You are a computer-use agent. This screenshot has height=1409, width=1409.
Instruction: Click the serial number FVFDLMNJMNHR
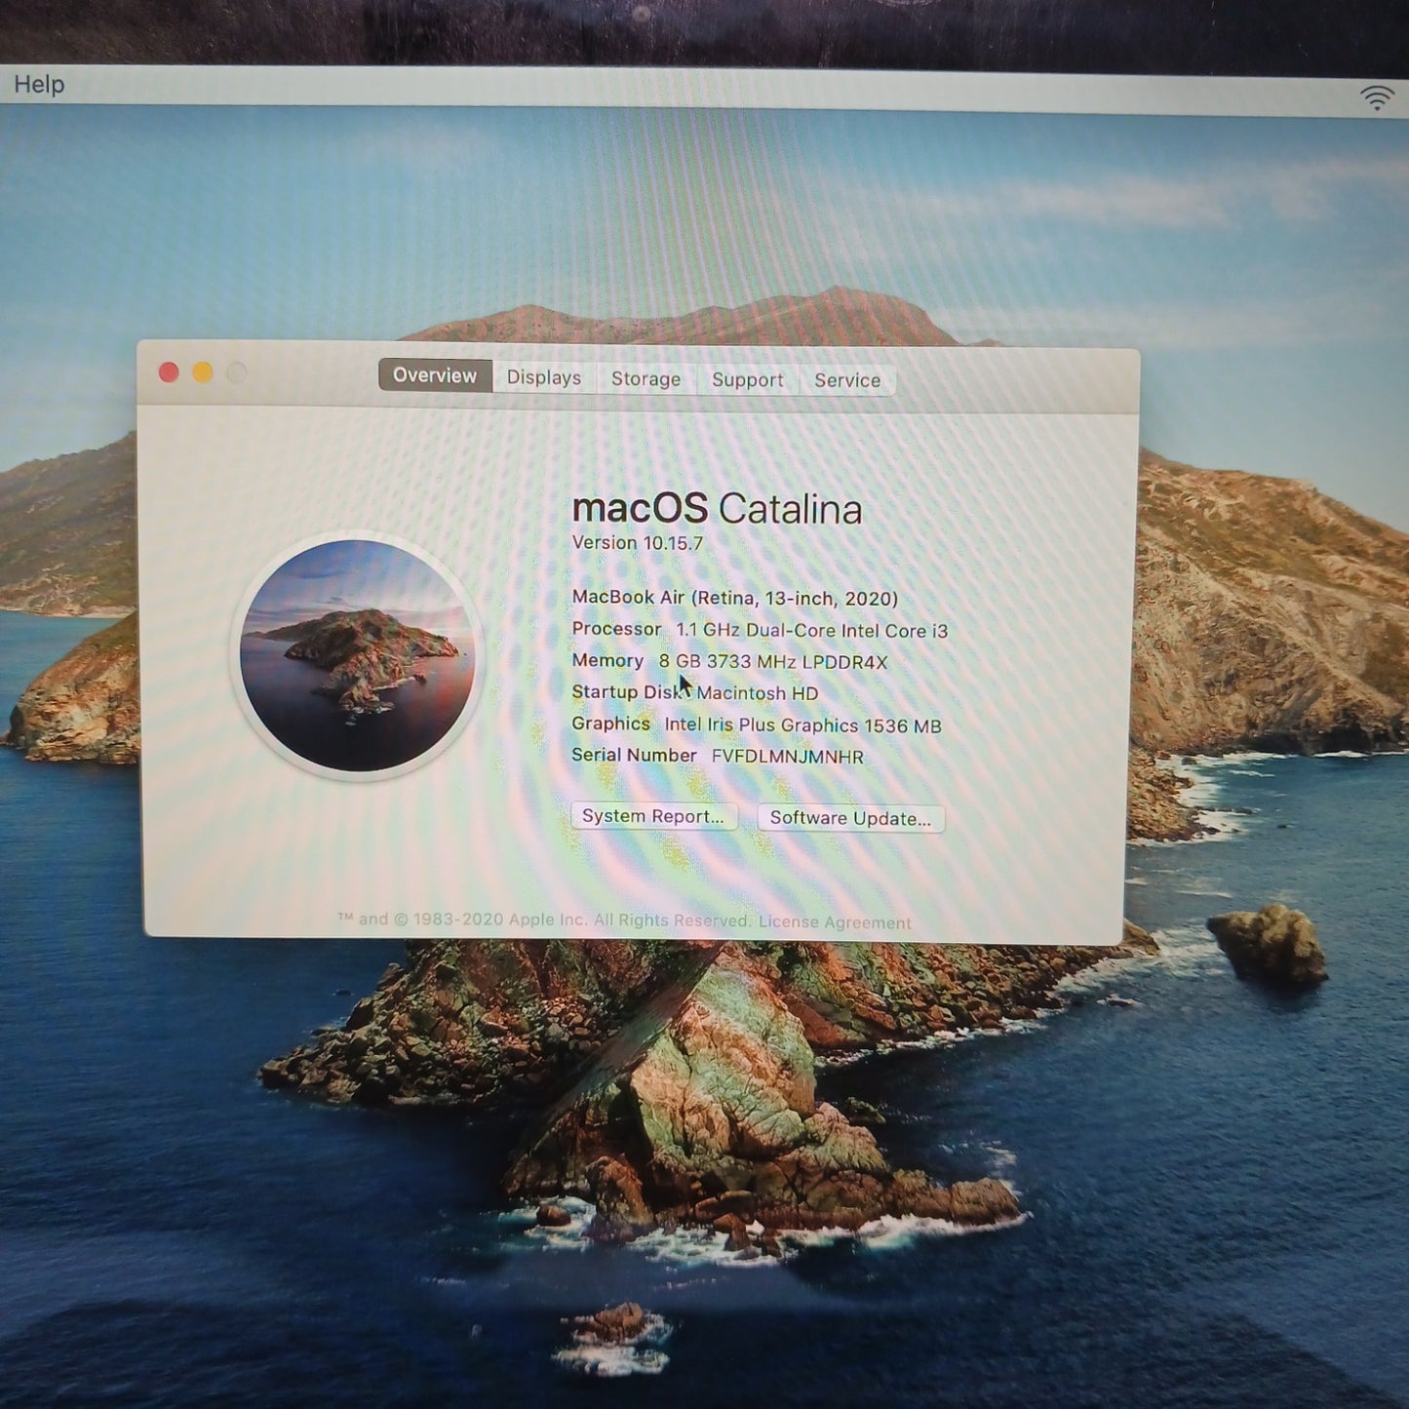pos(787,757)
